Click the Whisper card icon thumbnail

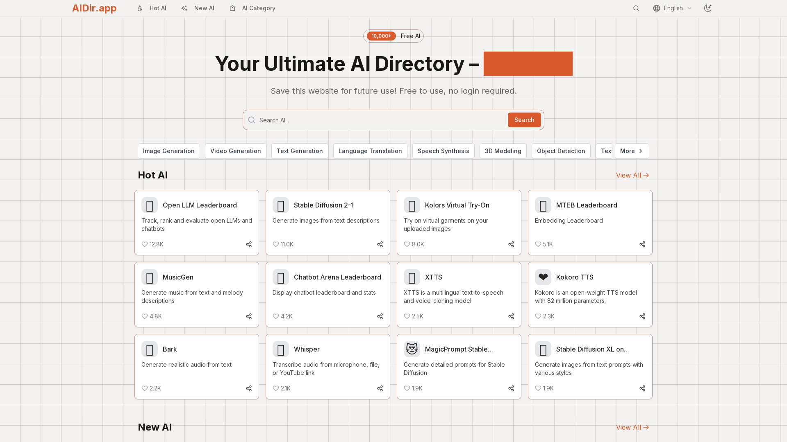281,349
